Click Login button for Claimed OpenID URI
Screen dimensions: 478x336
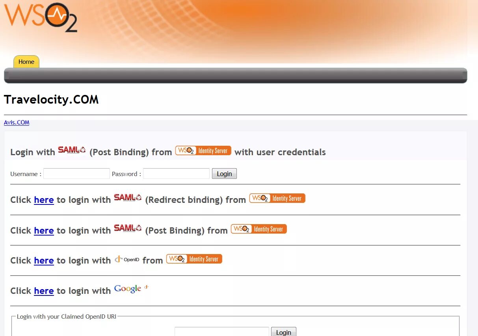[283, 332]
